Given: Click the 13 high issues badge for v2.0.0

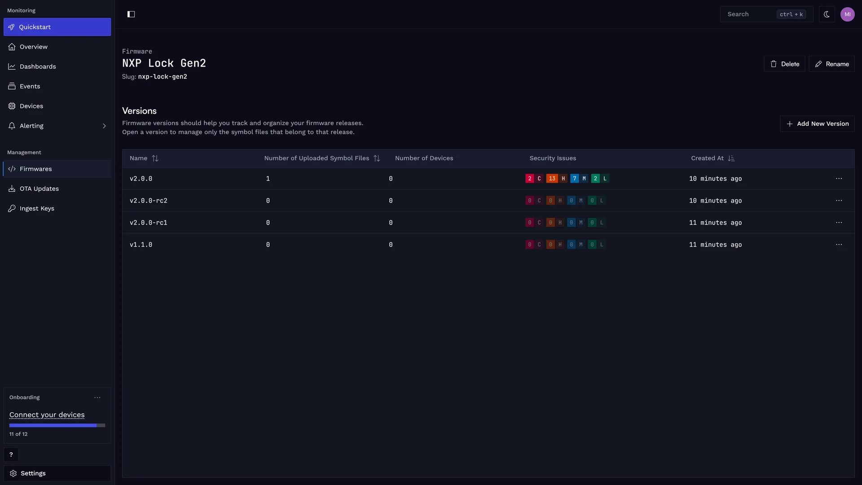Looking at the screenshot, I should (x=557, y=179).
